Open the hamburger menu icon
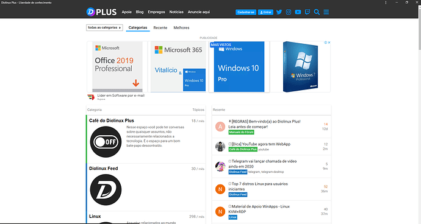The width and height of the screenshot is (421, 224). (326, 12)
